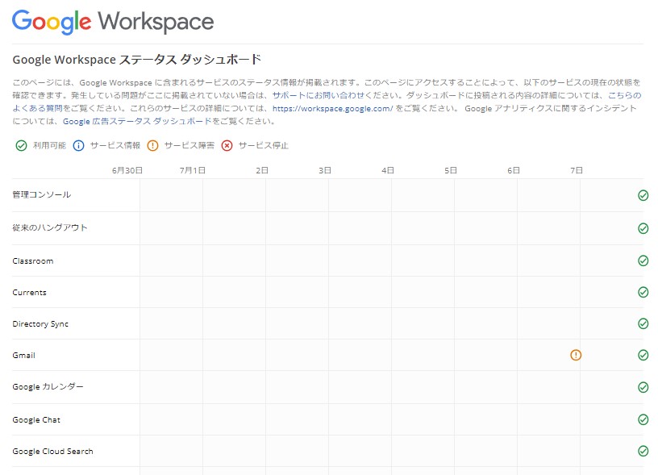658x475 pixels.
Task: Click the 従来のハングアウト service name
Action: tap(50, 227)
